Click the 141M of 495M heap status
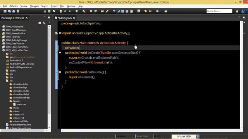The width and height of the screenshot is (248, 139). [x=184, y=136]
